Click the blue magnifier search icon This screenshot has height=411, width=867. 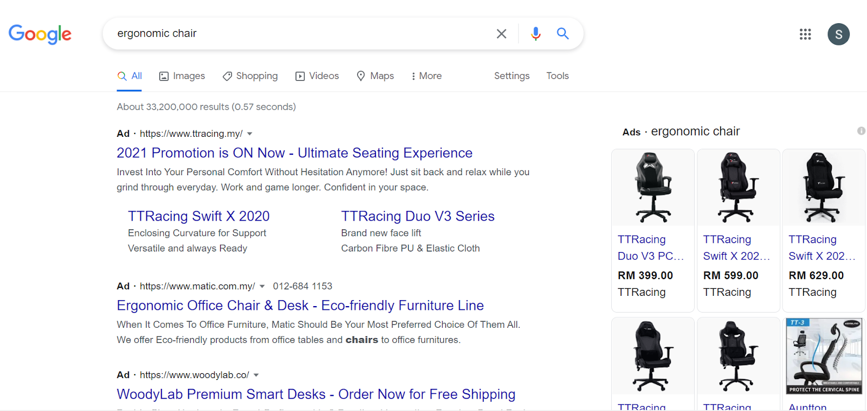[x=563, y=34]
